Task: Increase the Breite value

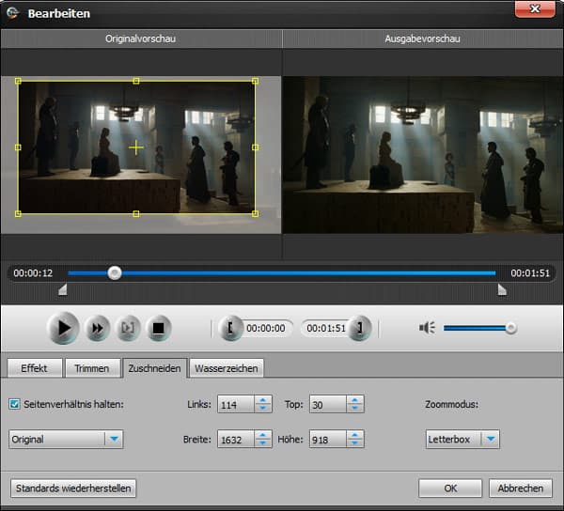Action: [x=263, y=435]
